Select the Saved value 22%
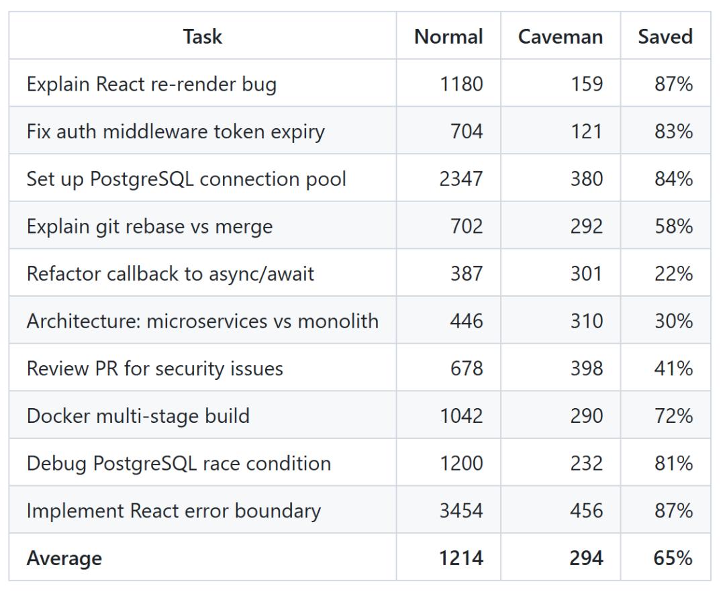Viewport: 725px width, 592px height. click(x=673, y=274)
